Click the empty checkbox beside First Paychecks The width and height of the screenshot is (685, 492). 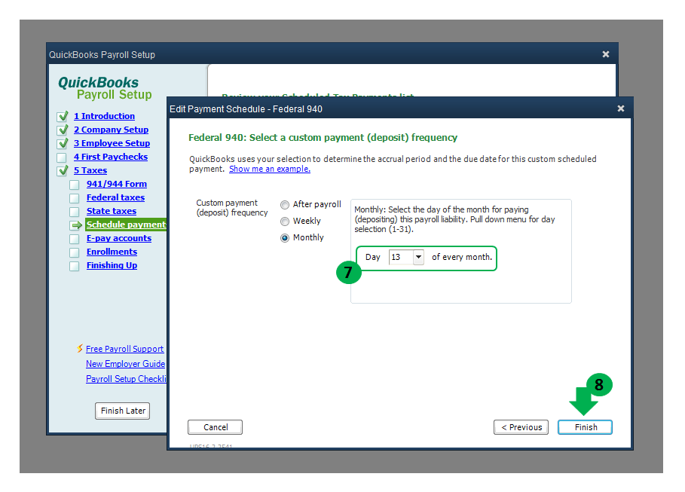[x=62, y=157]
